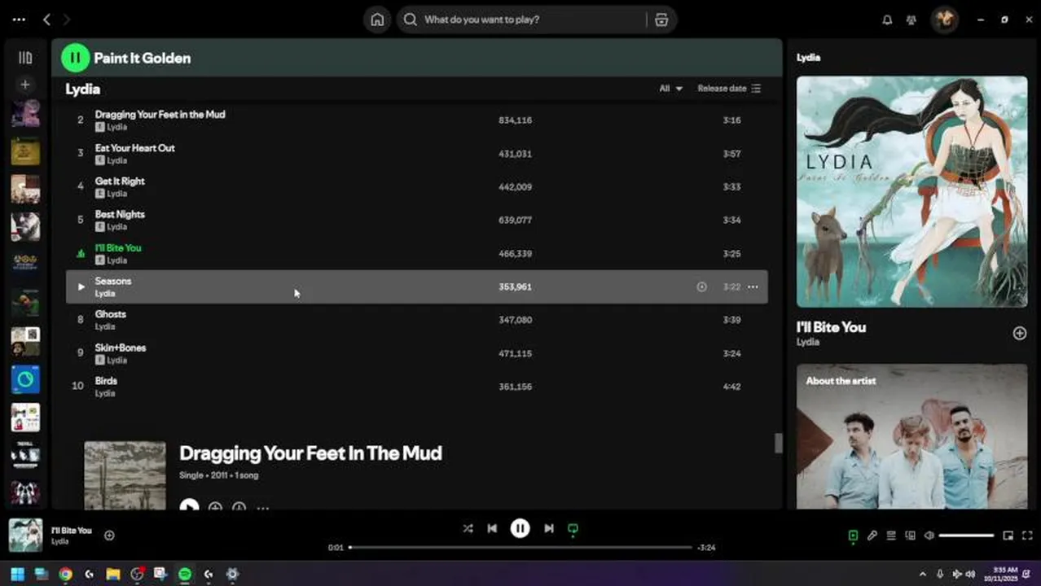
Task: Skip to the previous track
Action: 492,528
